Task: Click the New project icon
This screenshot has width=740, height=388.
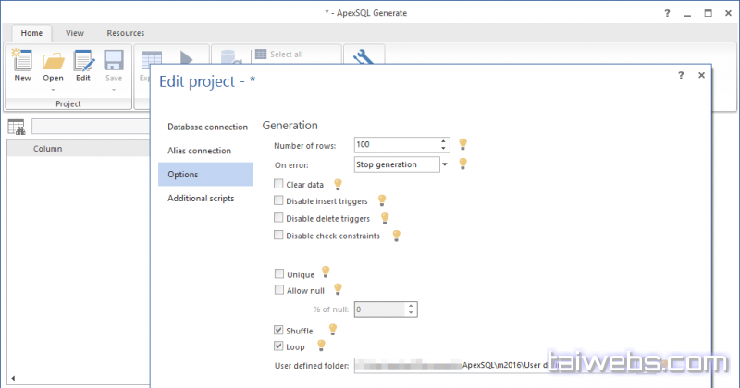Action: click(x=22, y=62)
